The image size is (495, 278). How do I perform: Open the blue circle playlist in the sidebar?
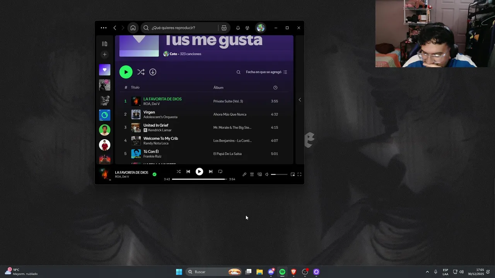pos(104,115)
